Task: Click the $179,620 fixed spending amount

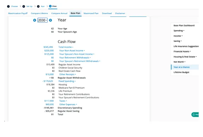Action: point(48,81)
